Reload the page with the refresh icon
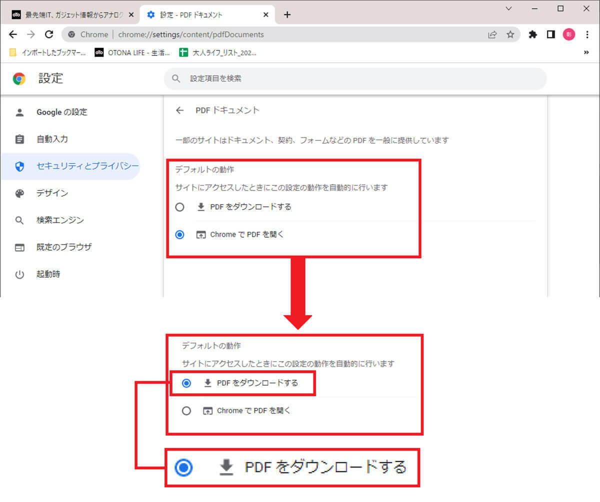This screenshot has height=502, width=600. 49,34
